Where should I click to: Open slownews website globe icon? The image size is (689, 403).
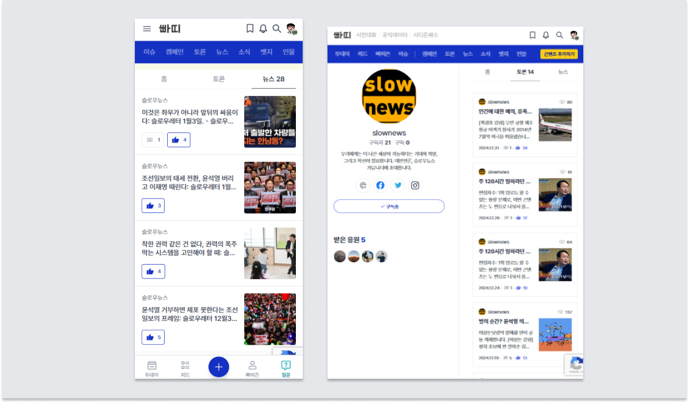coord(363,185)
